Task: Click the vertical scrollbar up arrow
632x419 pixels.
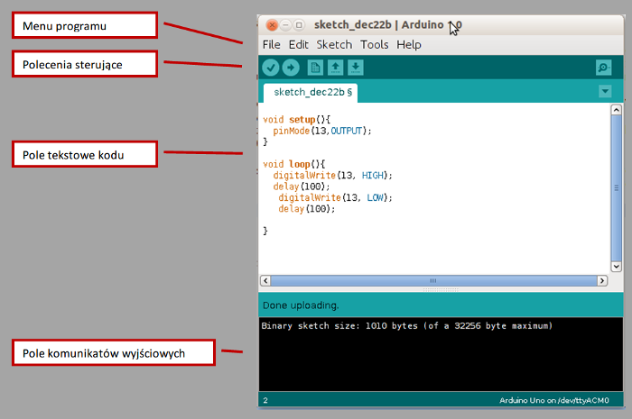Action: click(617, 110)
